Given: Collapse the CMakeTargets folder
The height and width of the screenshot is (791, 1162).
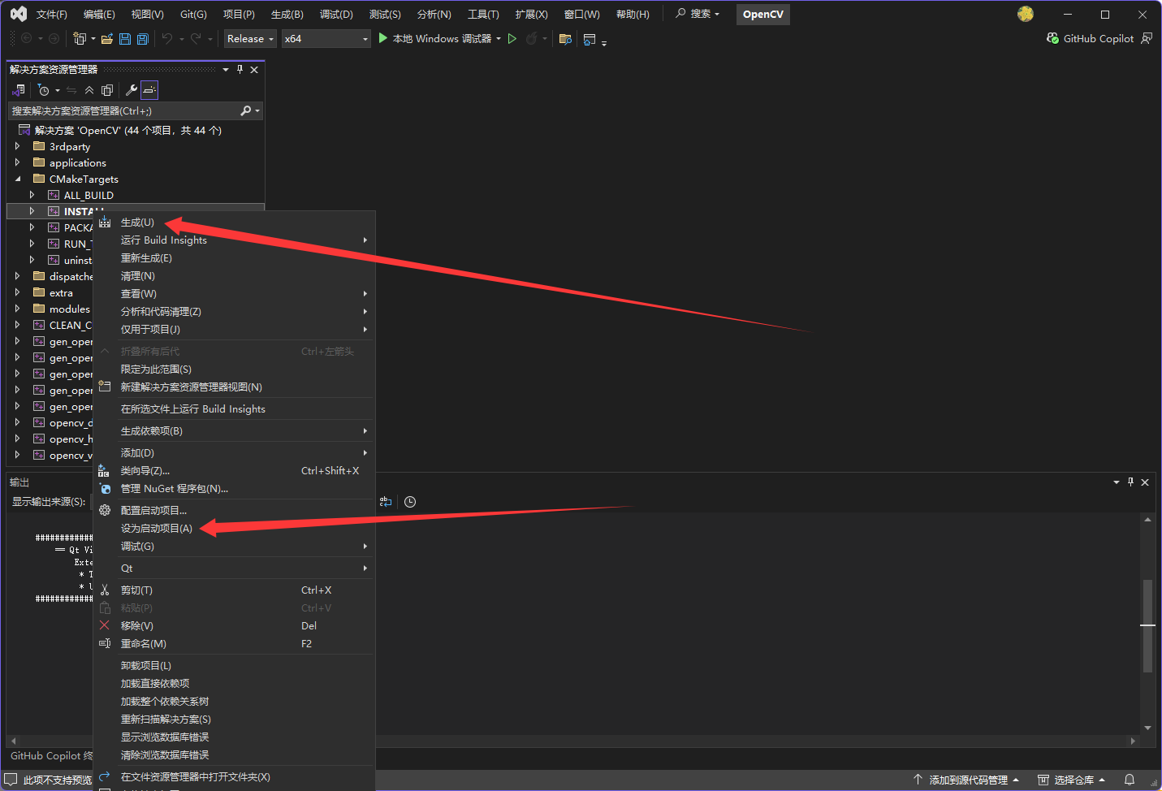Looking at the screenshot, I should (17, 179).
